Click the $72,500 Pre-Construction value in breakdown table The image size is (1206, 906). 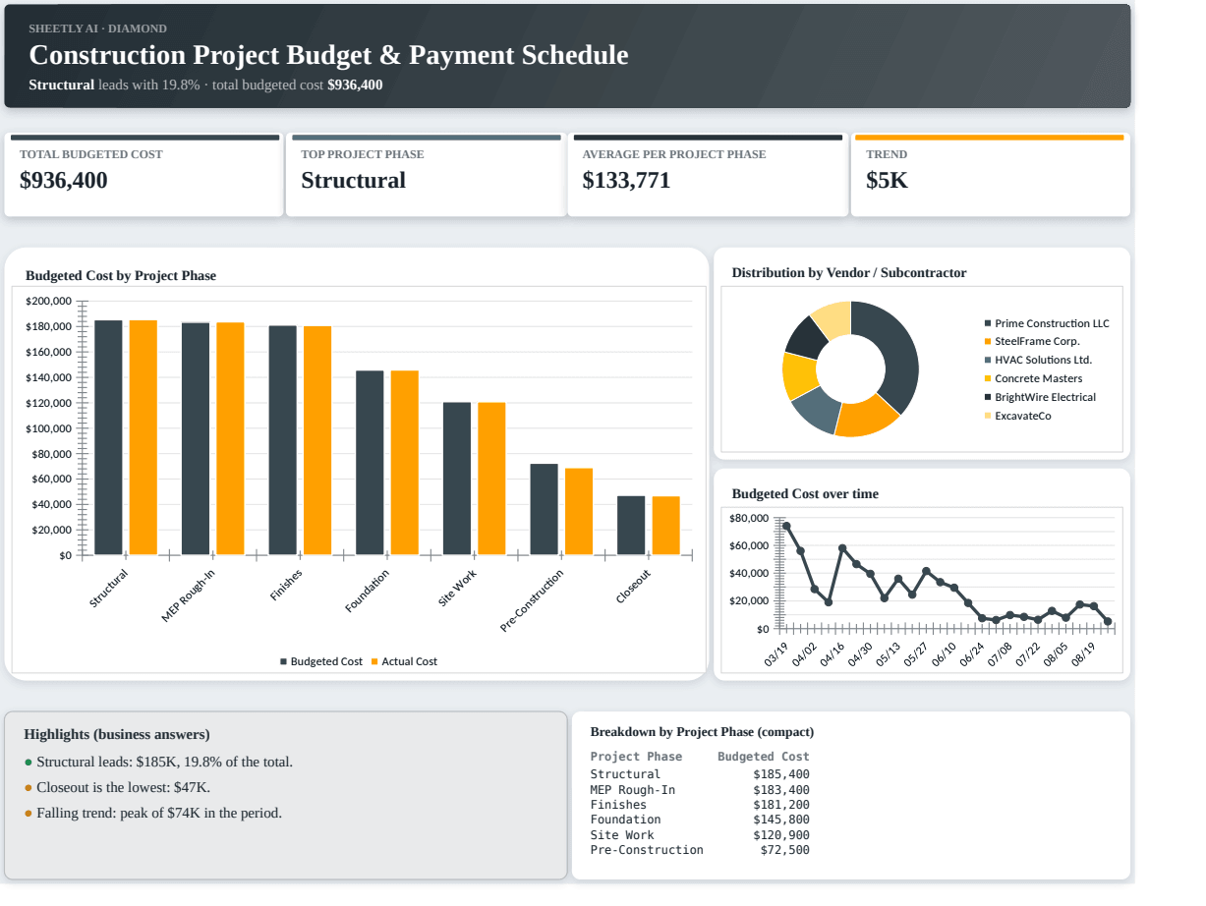coord(784,850)
